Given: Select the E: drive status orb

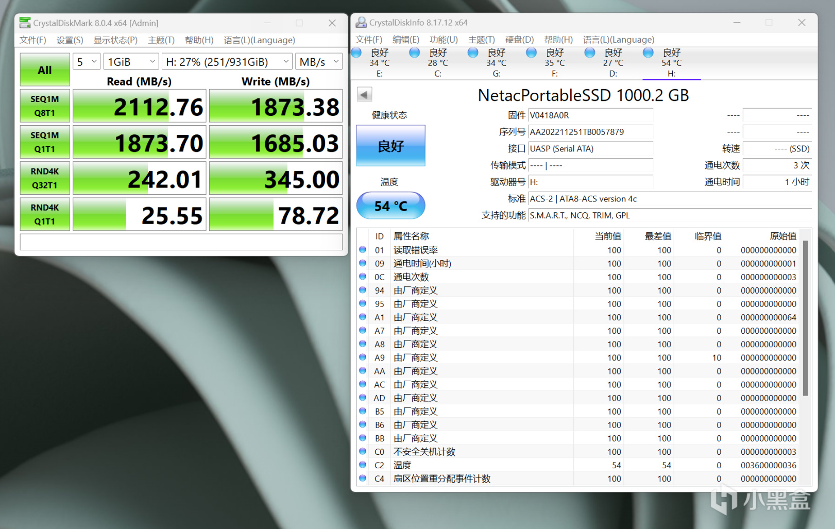Looking at the screenshot, I should 356,53.
